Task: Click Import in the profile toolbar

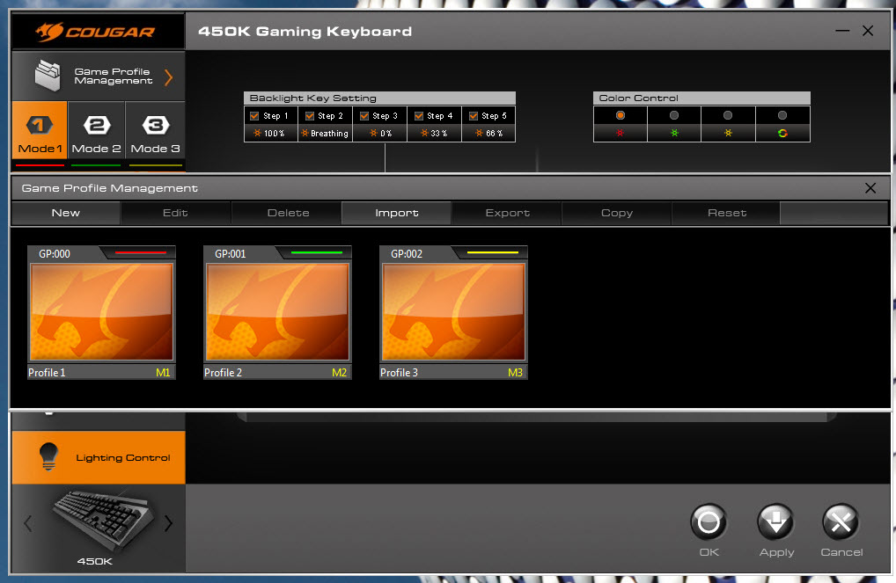Action: [397, 213]
